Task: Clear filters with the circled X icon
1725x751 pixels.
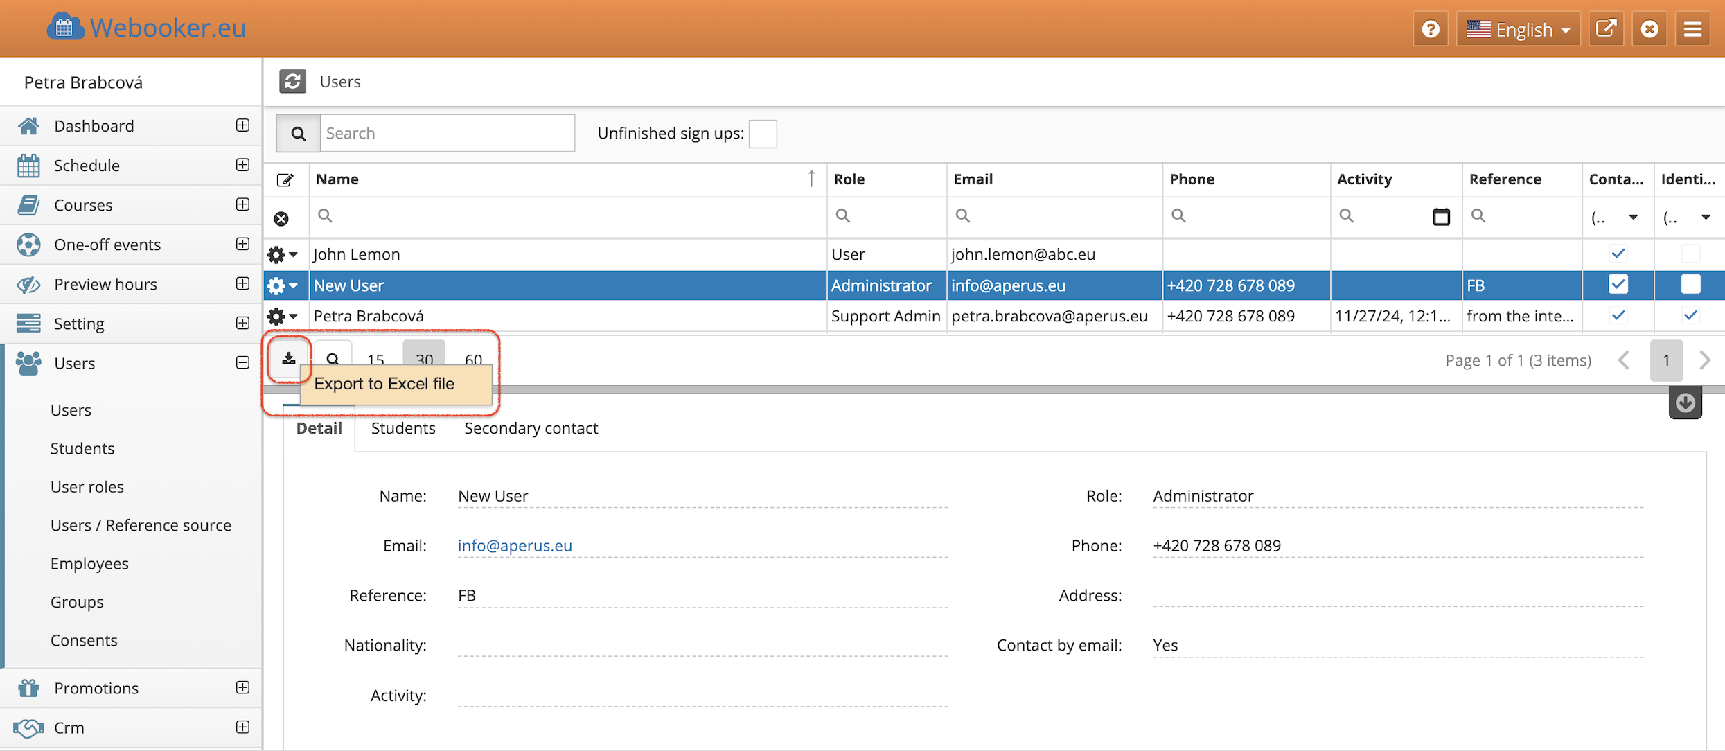Action: click(281, 219)
